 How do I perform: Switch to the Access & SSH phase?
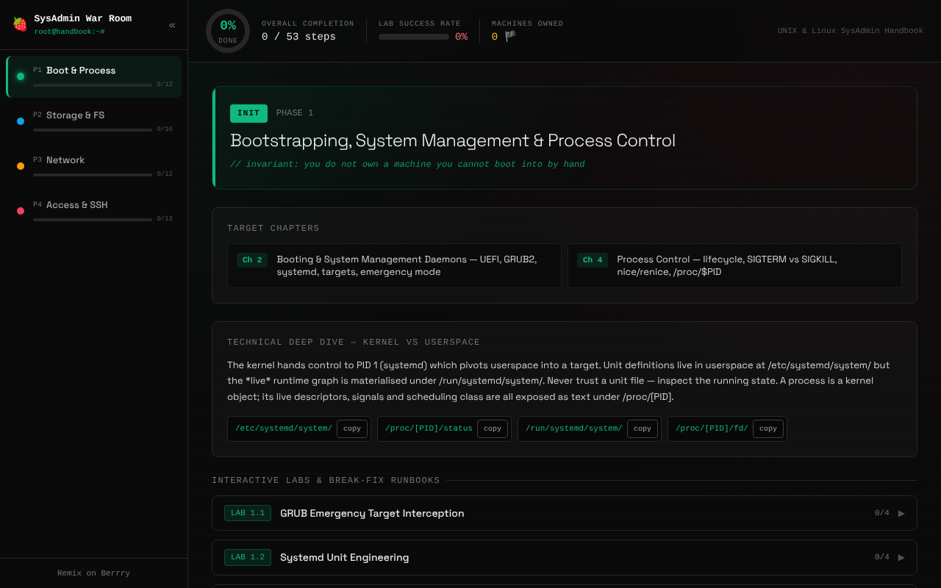[93, 211]
